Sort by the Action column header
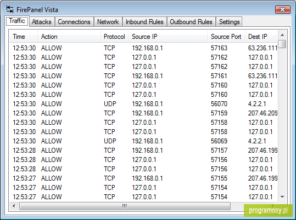This screenshot has height=220, width=296. (x=69, y=37)
